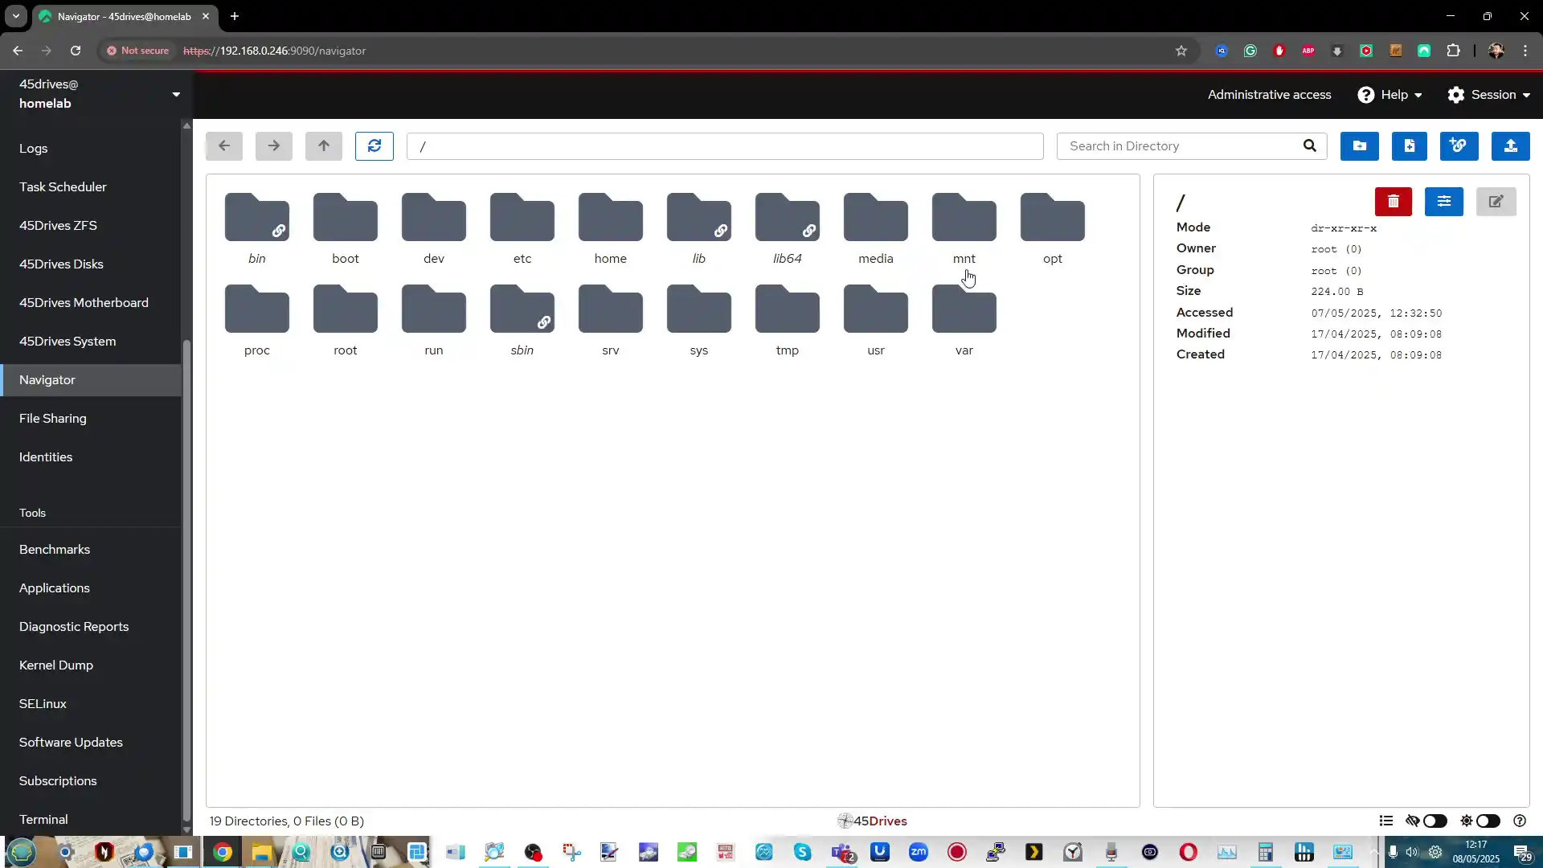Select the bin symlink folder
The image size is (1543, 868).
[x=257, y=228]
